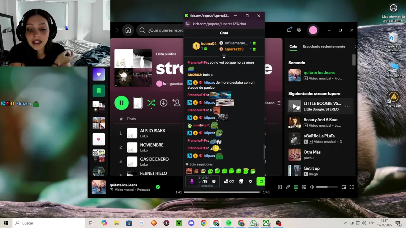Open Friend Activity icon in Spotify
This screenshot has width=406, height=228.
pos(299,30)
